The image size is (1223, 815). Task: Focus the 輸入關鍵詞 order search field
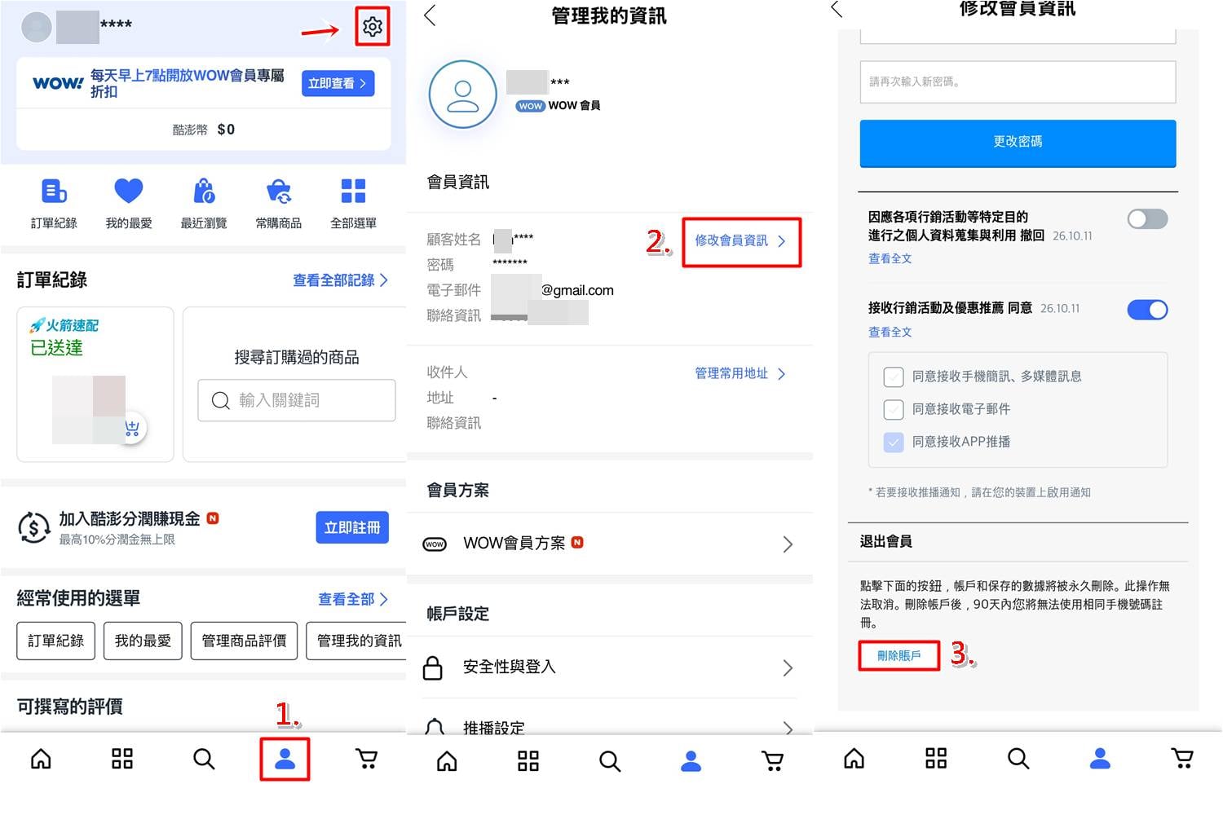(x=297, y=400)
